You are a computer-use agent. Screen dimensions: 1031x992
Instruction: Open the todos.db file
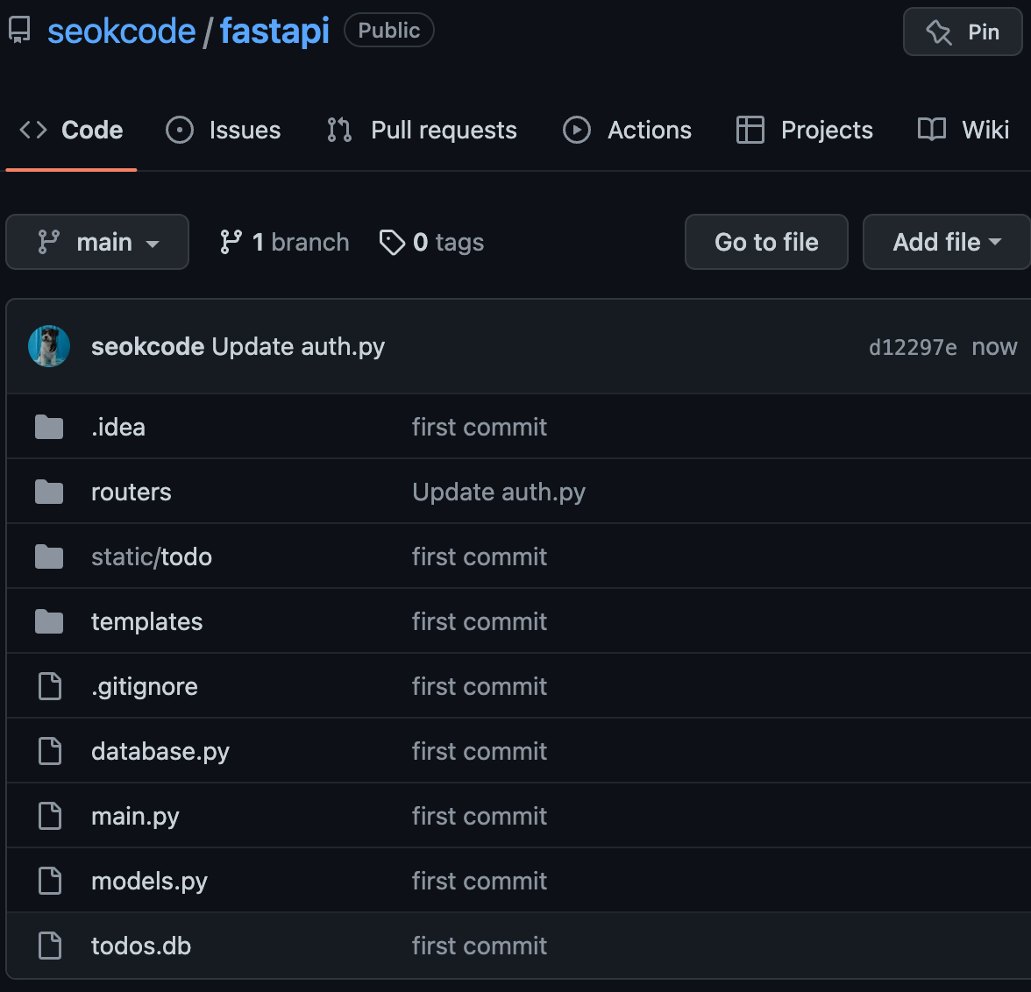[x=140, y=946]
